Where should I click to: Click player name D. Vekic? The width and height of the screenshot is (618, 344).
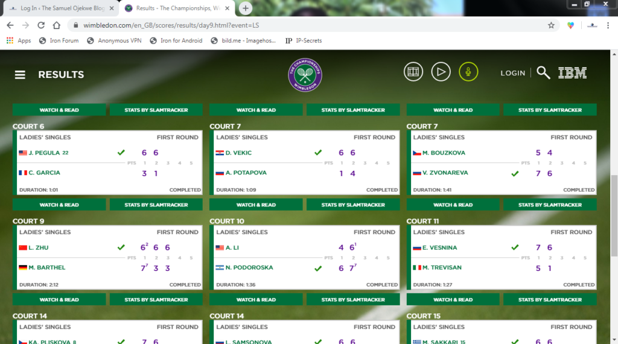pyautogui.click(x=238, y=153)
